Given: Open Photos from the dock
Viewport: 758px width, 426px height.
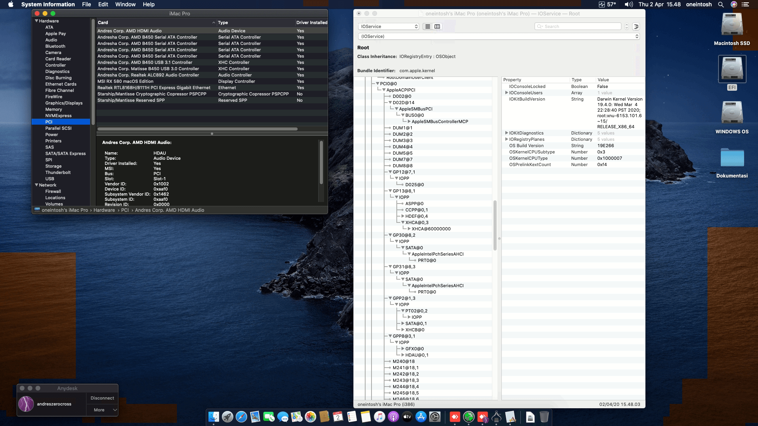Looking at the screenshot, I should pos(310,417).
